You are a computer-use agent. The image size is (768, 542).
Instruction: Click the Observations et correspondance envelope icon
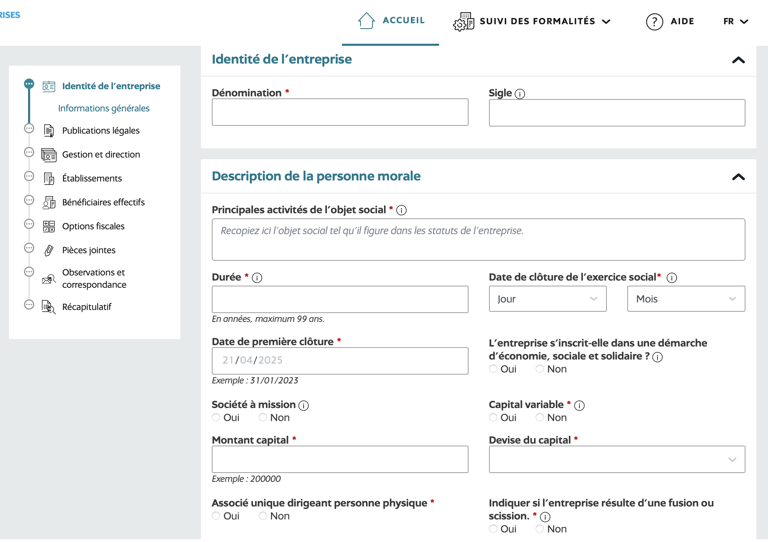[x=49, y=279]
